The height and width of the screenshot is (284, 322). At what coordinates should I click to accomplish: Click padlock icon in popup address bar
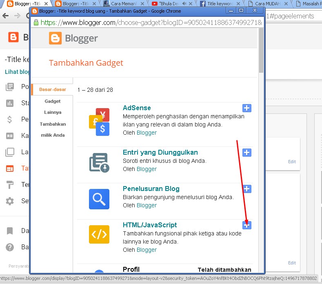point(36,22)
